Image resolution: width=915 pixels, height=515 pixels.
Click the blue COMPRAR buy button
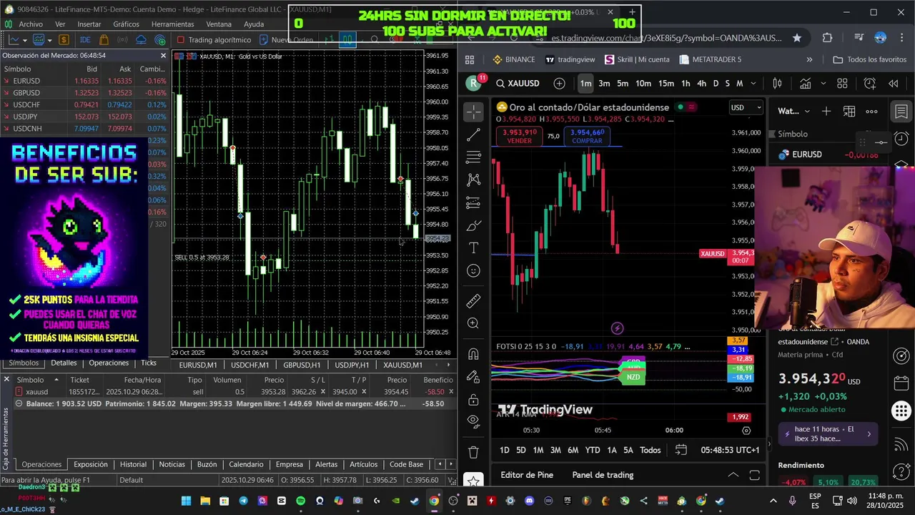pyautogui.click(x=587, y=137)
